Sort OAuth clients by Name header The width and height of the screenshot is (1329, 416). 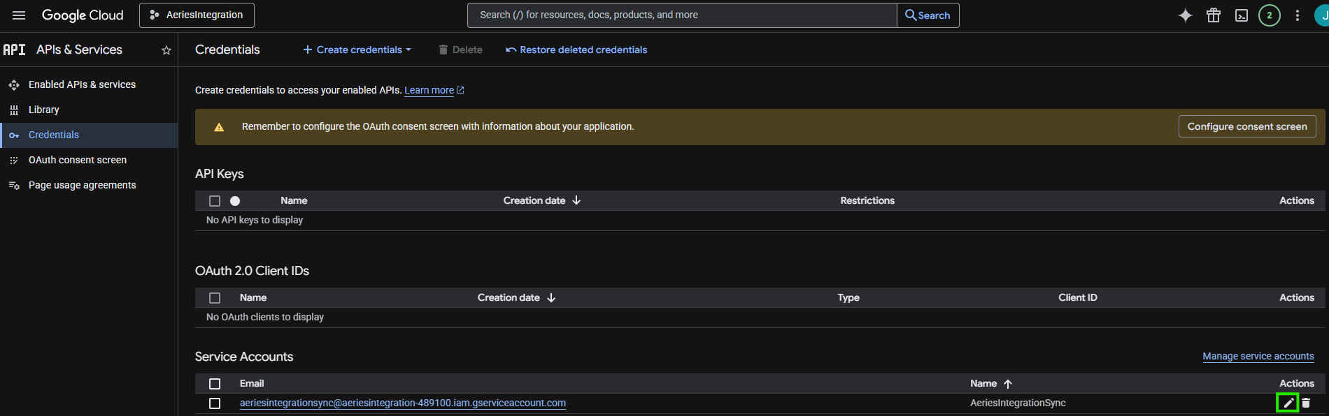[253, 297]
